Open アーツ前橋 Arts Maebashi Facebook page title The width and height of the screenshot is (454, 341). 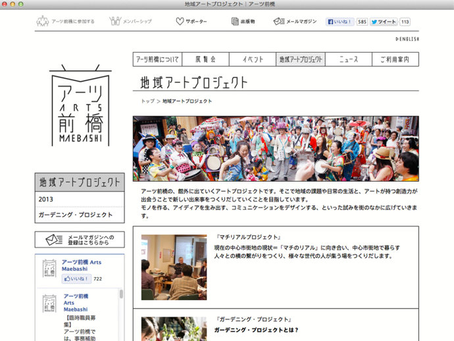pos(82,265)
